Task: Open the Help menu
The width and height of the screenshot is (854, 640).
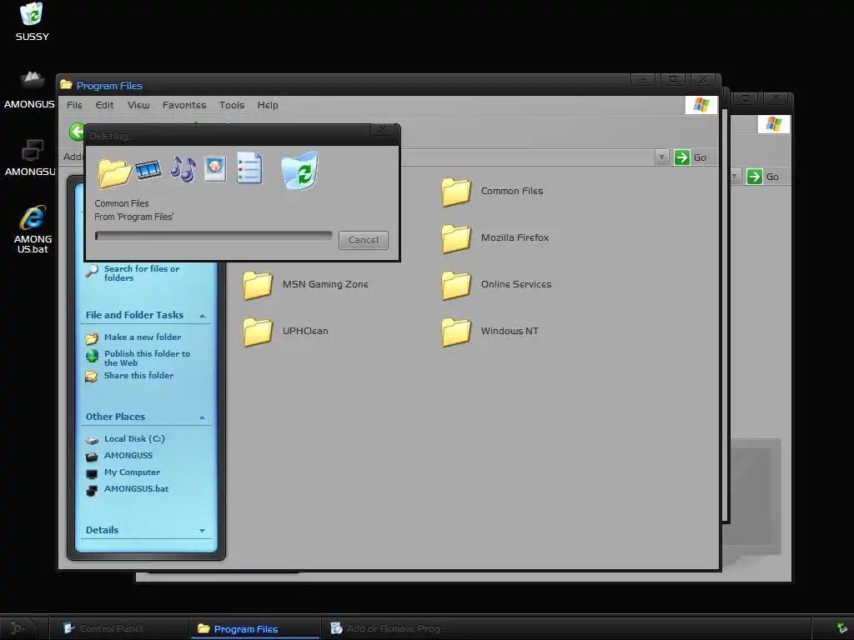Action: pos(268,105)
